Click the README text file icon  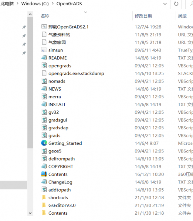44,58
